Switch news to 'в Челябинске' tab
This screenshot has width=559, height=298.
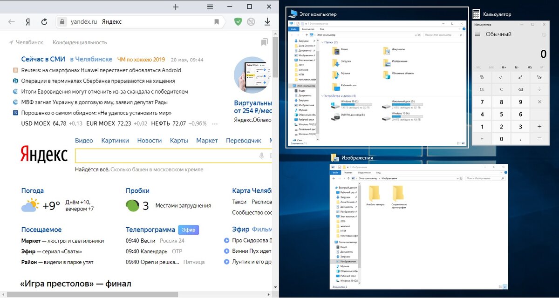(91, 59)
